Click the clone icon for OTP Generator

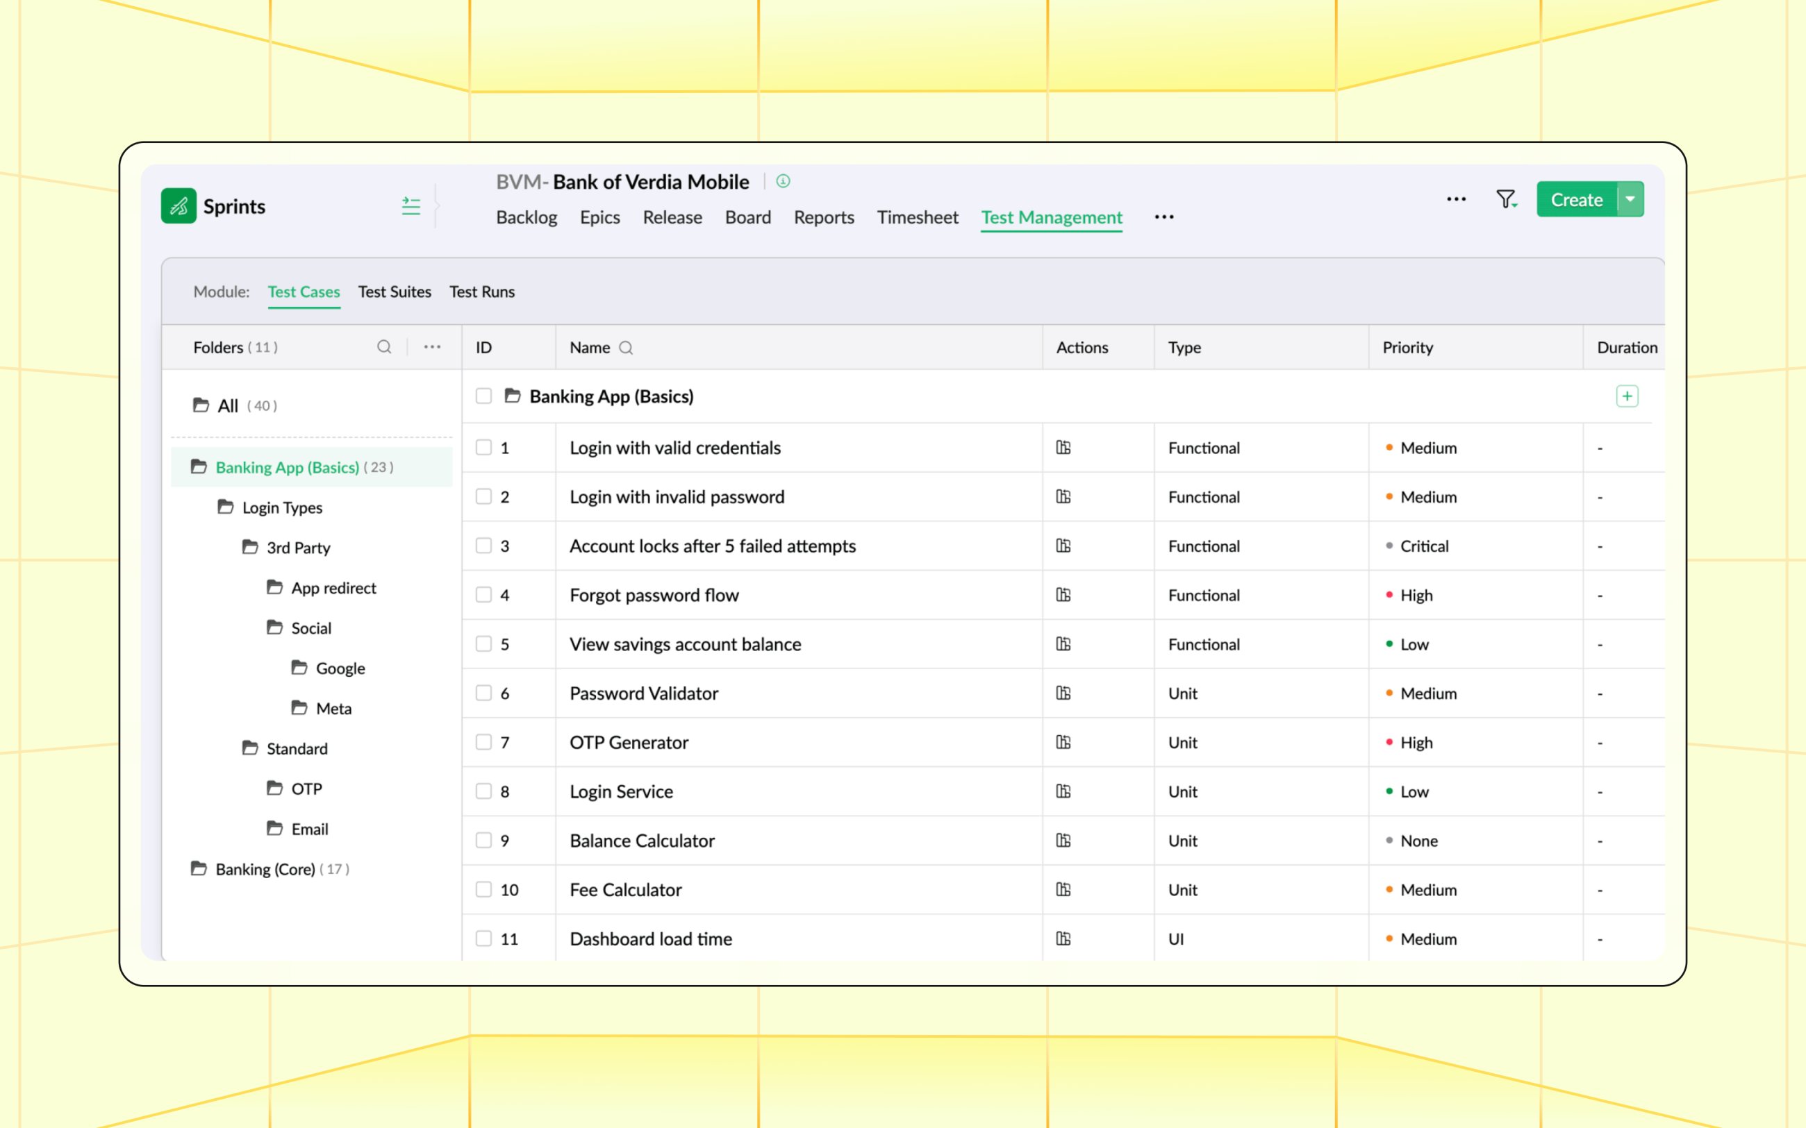click(1064, 742)
